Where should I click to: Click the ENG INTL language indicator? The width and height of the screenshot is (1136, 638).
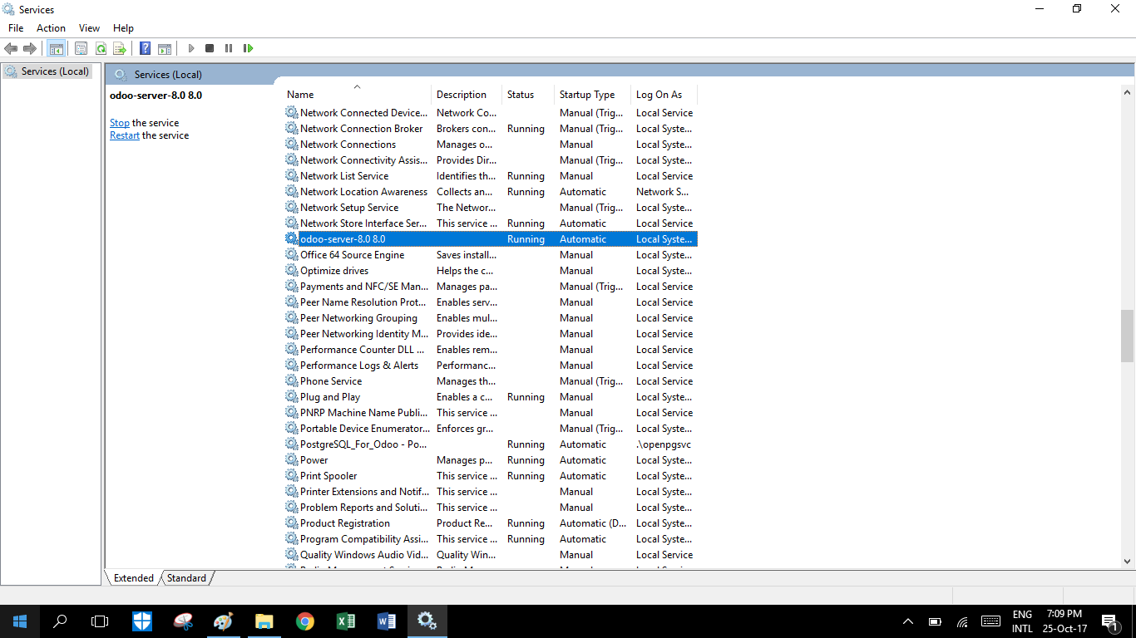point(1022,621)
